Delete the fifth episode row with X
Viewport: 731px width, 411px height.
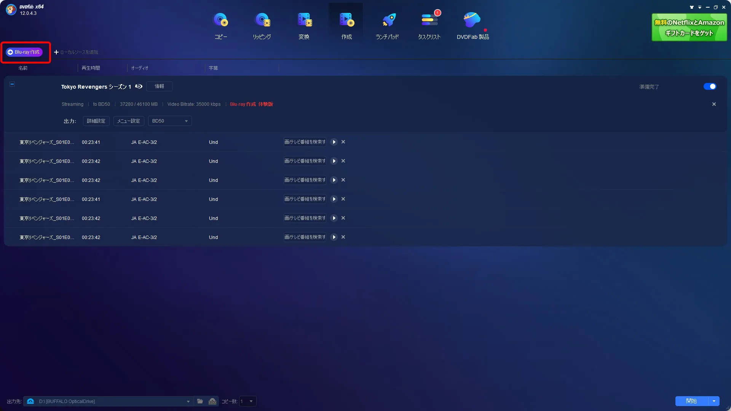tap(343, 218)
